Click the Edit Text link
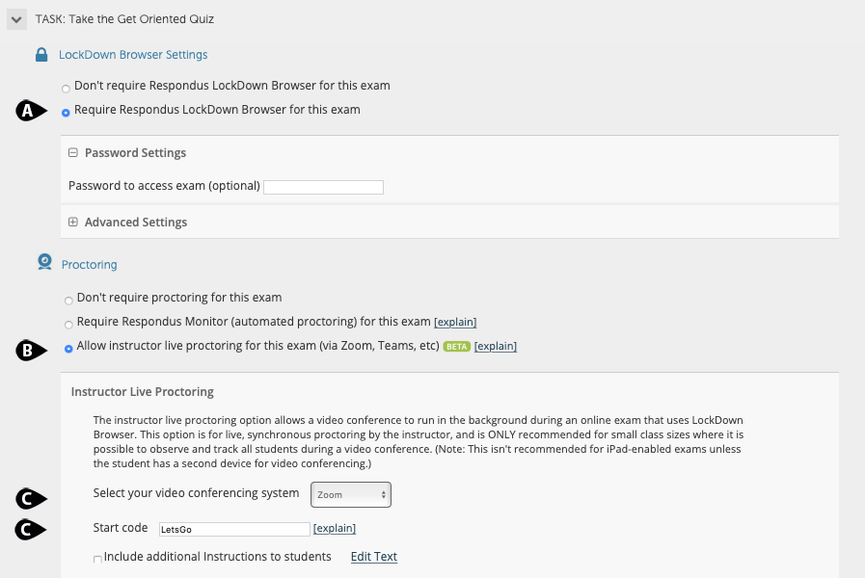 [x=374, y=557]
